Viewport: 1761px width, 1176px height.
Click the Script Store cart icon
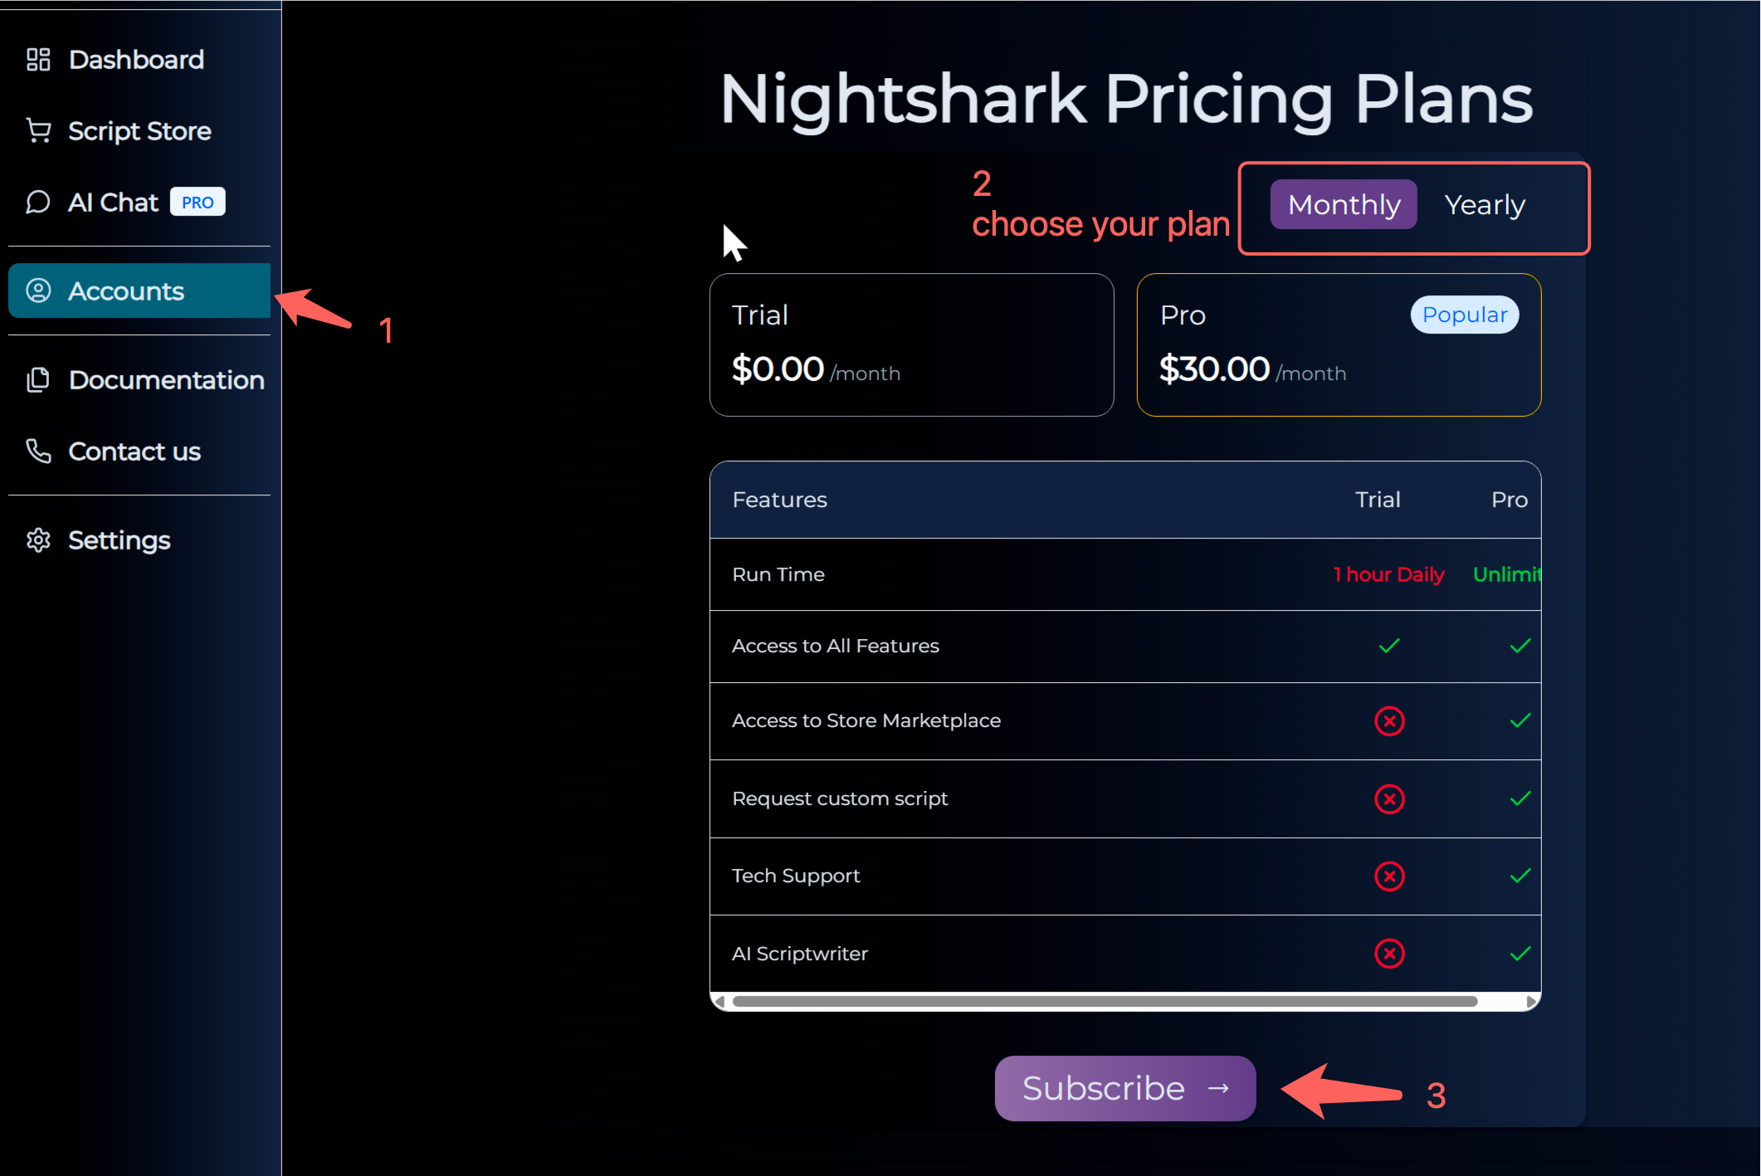38,131
